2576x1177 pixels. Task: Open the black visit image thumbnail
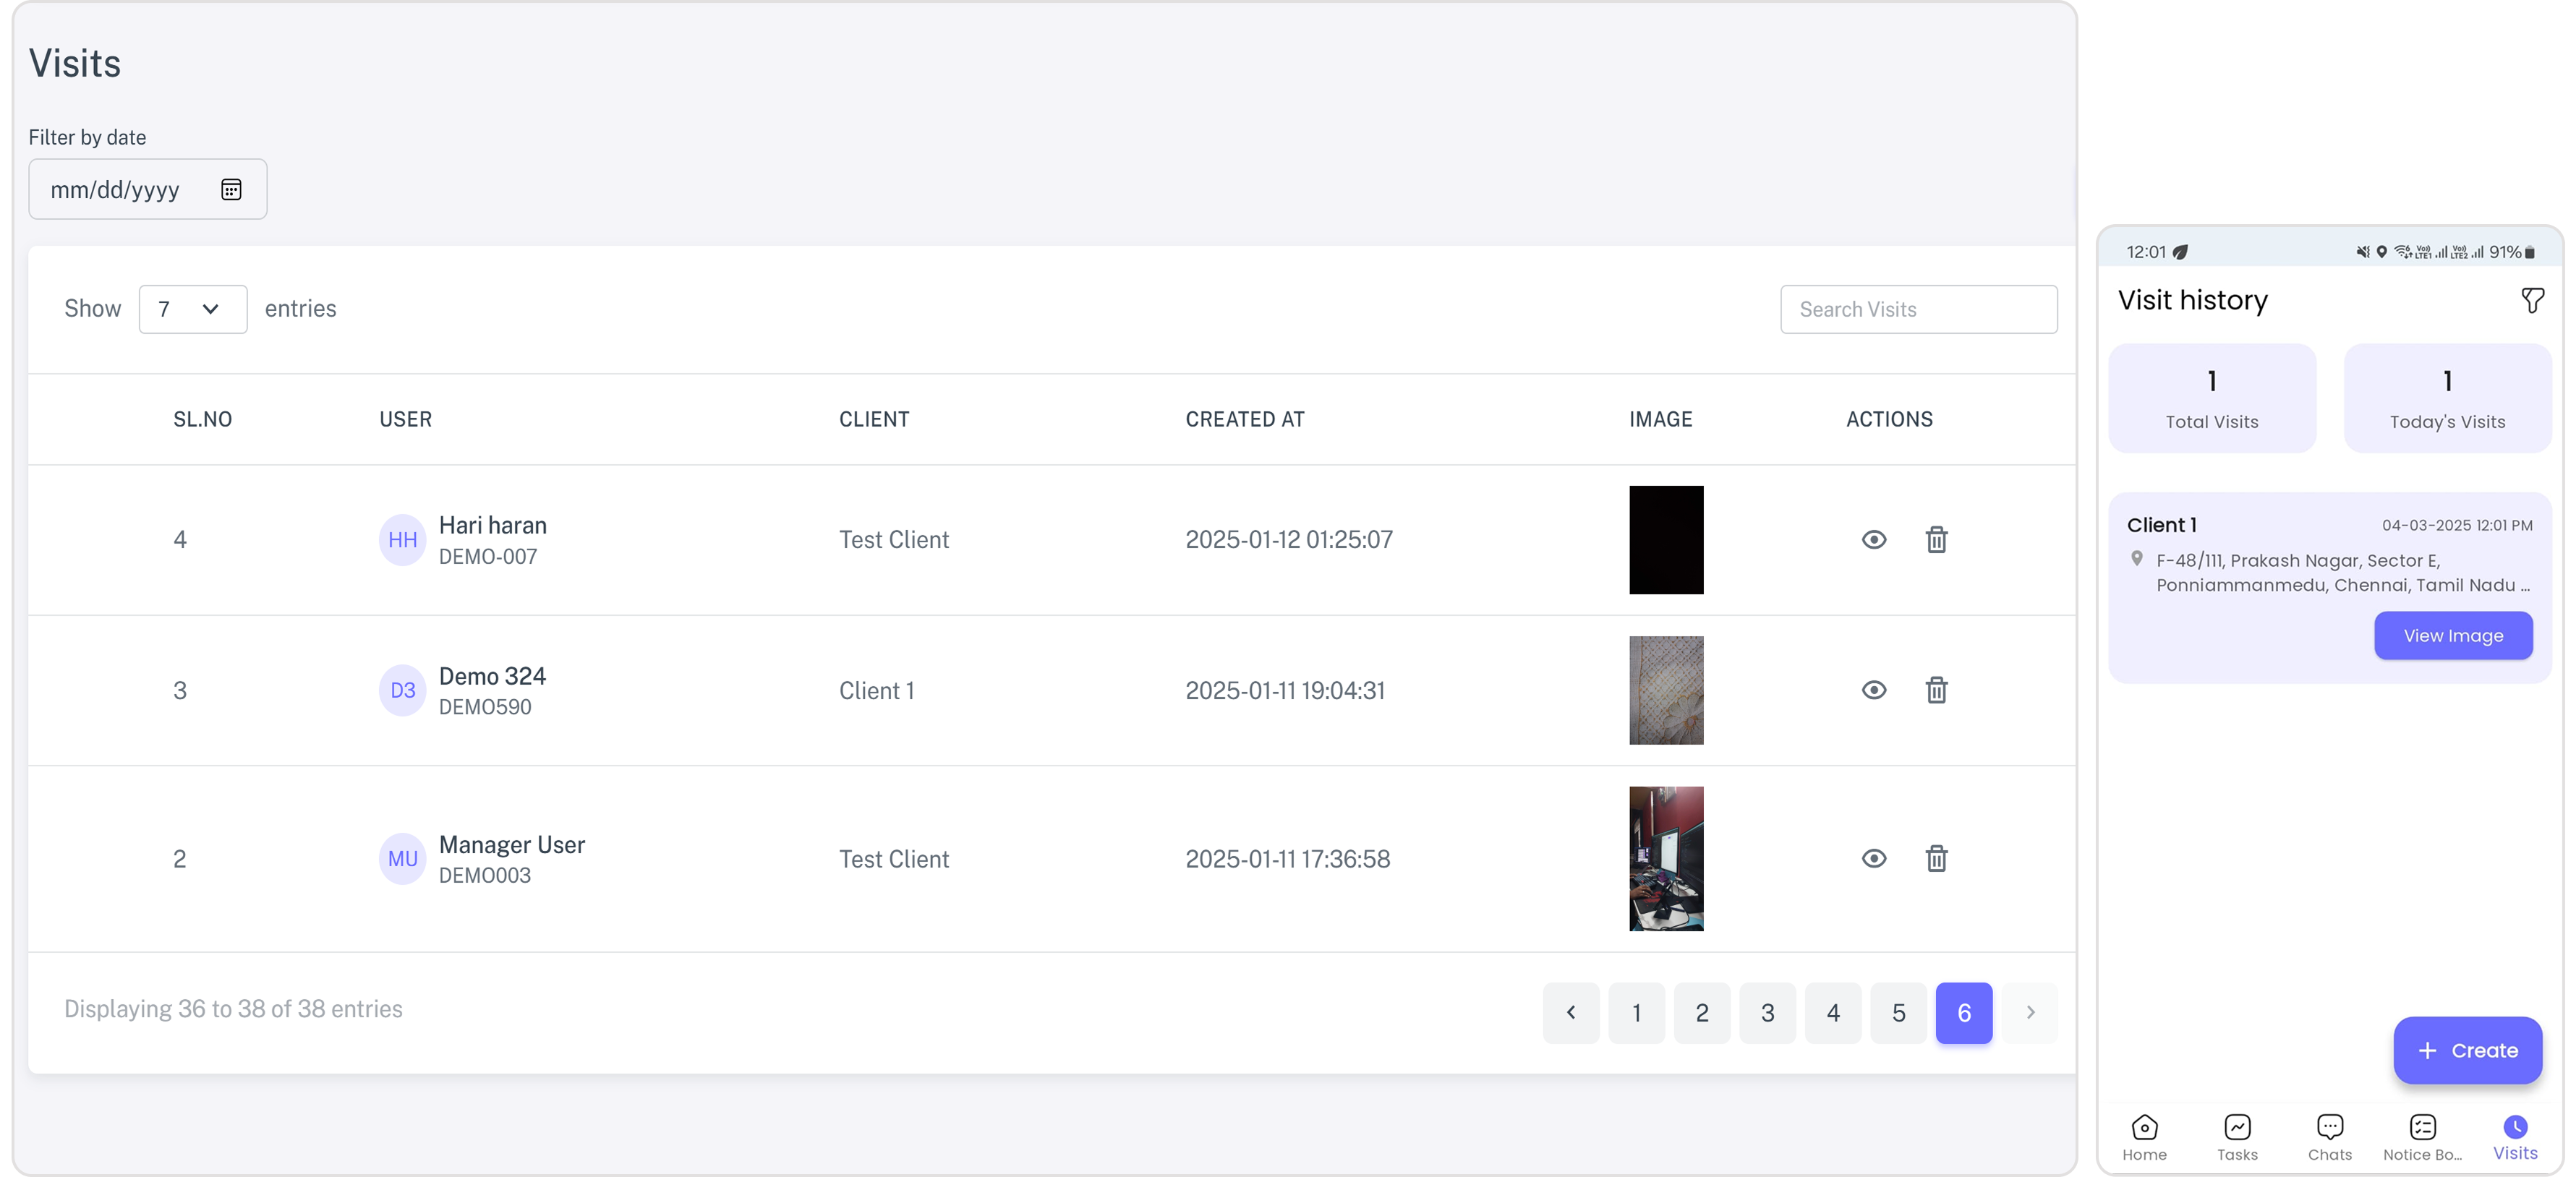(x=1666, y=540)
